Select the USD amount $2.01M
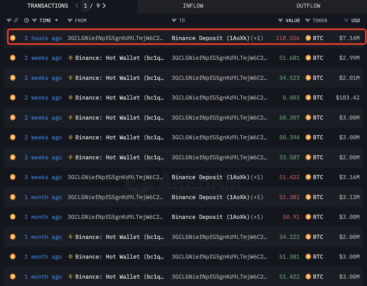The height and width of the screenshot is (286, 367). pyautogui.click(x=349, y=78)
